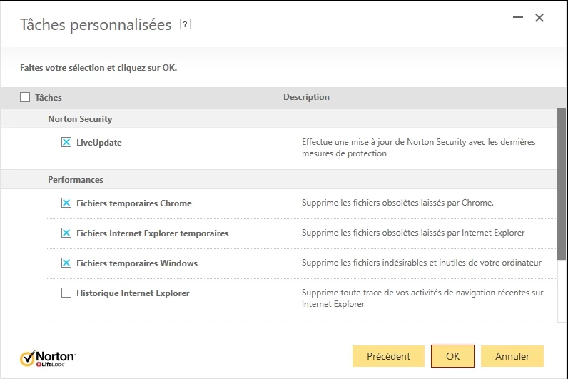Click the vertical scrollbar thumb

click(x=561, y=184)
